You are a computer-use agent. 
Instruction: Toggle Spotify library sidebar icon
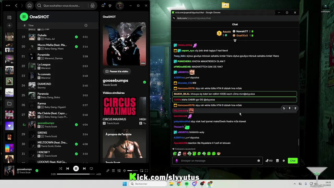pyautogui.click(x=9, y=17)
